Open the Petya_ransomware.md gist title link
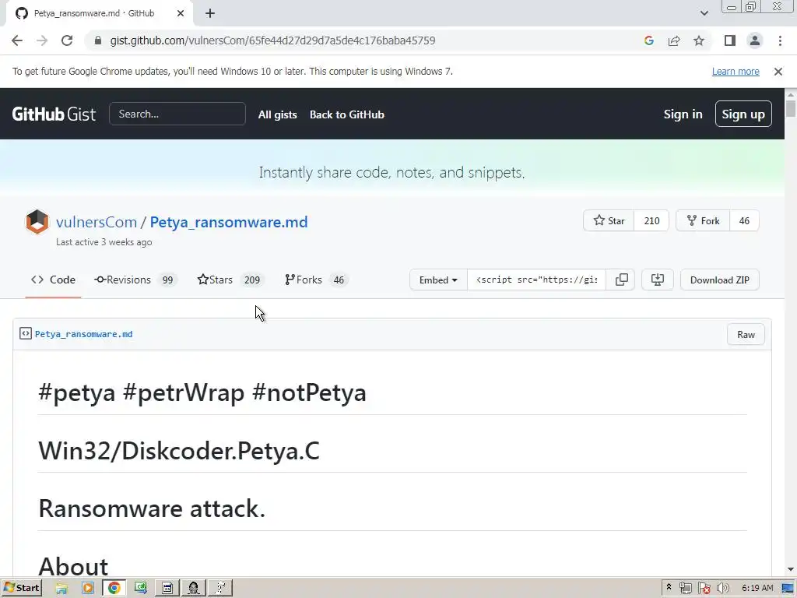The image size is (797, 598). point(229,222)
